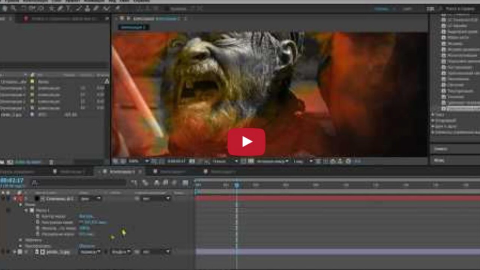
Task: Play the video with the red YouTube button
Action: click(246, 142)
